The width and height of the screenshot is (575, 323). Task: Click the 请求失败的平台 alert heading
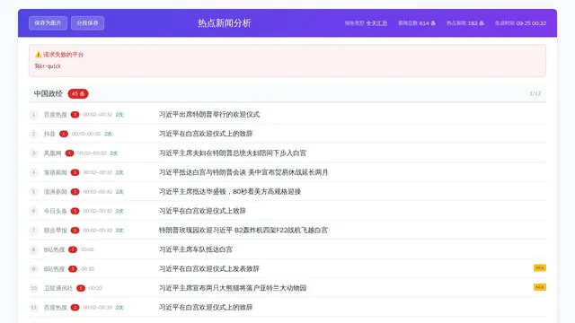64,55
